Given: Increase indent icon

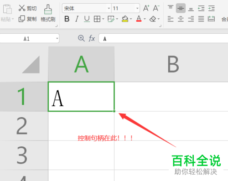Looking at the screenshot, I should click(212, 8).
